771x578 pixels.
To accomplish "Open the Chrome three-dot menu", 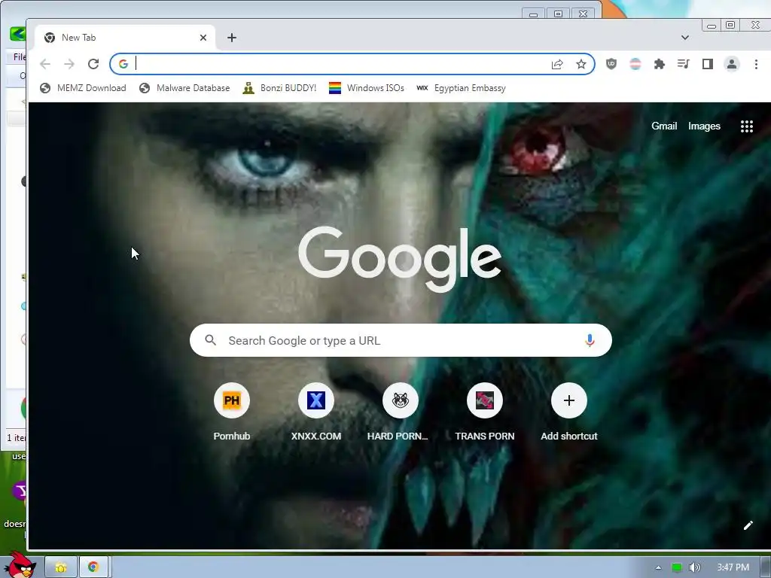I will coord(756,64).
